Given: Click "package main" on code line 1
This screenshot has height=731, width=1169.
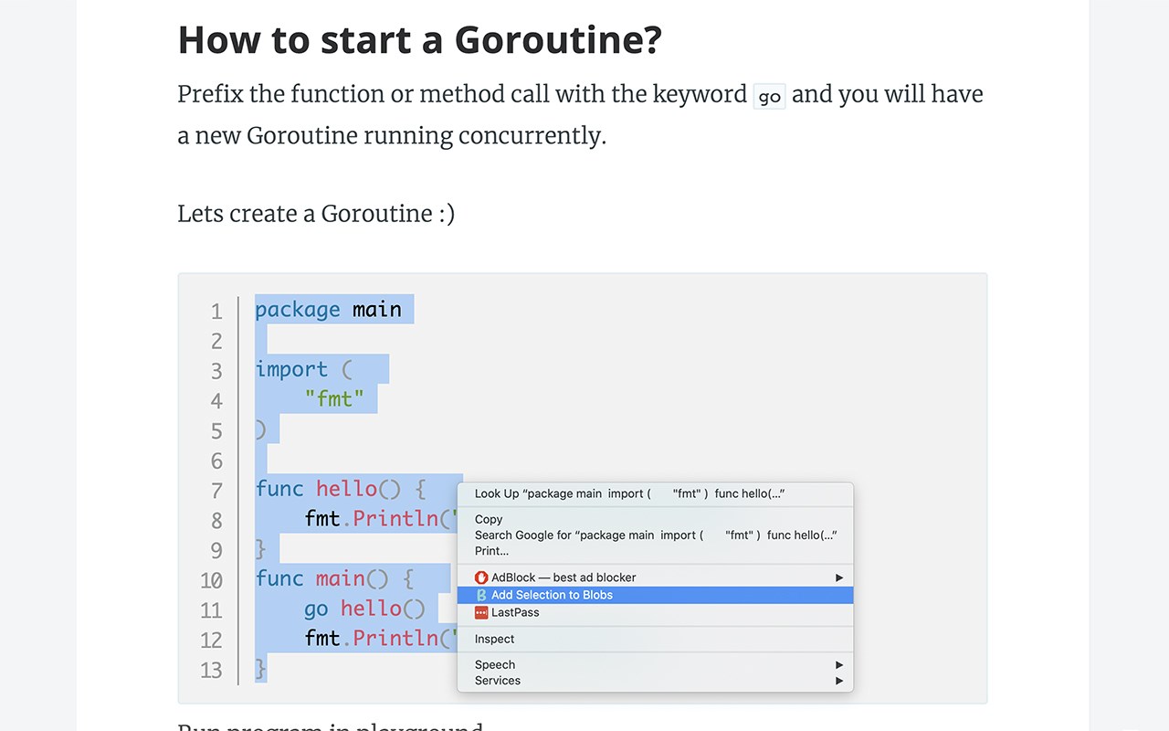Looking at the screenshot, I should [x=328, y=310].
